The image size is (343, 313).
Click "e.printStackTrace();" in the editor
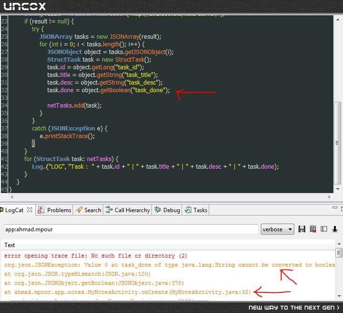point(67,136)
